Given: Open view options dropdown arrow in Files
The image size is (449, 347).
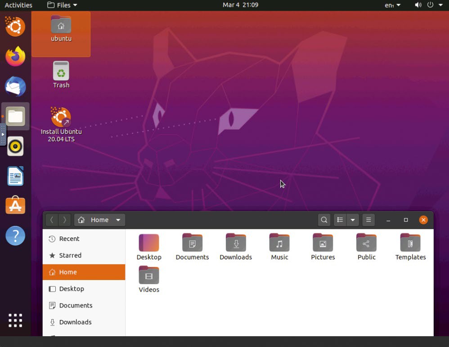Looking at the screenshot, I should (353, 220).
